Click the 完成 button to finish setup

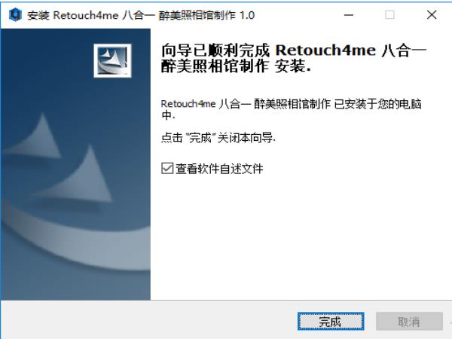(331, 321)
